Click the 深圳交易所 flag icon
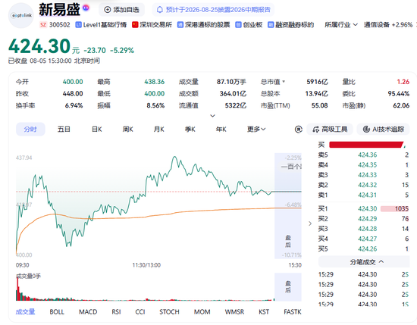The image size is (417, 325). pyautogui.click(x=135, y=25)
